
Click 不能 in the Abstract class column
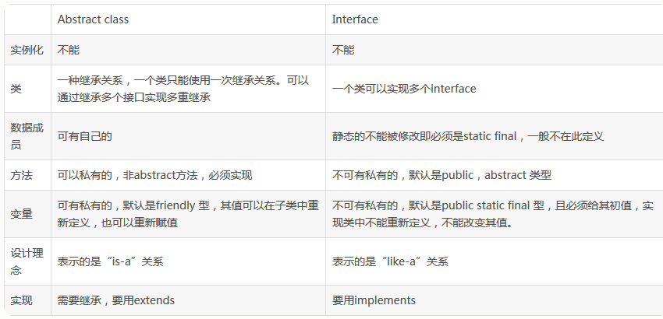click(x=69, y=50)
